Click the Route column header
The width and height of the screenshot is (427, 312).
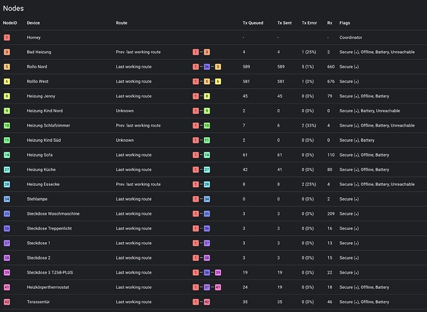tap(122, 23)
